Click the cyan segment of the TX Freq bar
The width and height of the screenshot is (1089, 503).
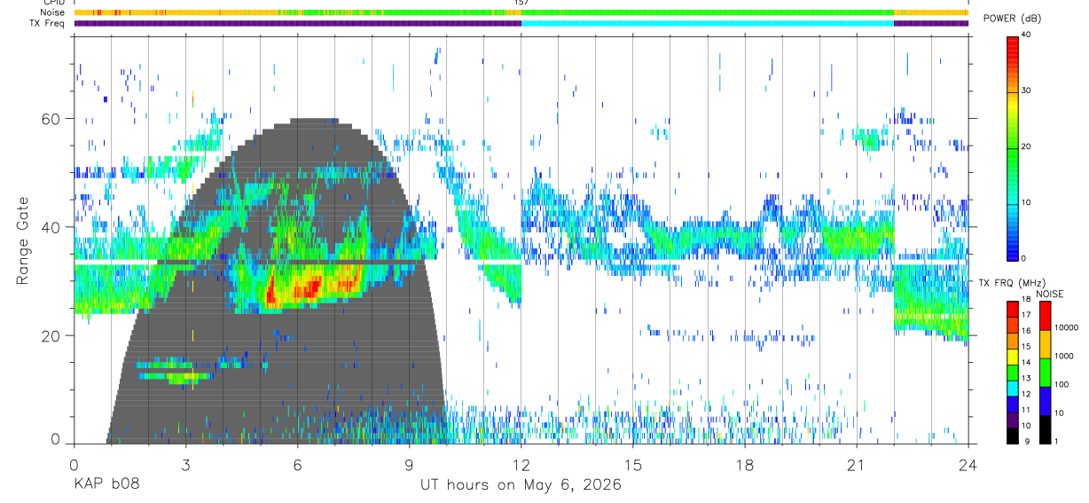pyautogui.click(x=707, y=23)
